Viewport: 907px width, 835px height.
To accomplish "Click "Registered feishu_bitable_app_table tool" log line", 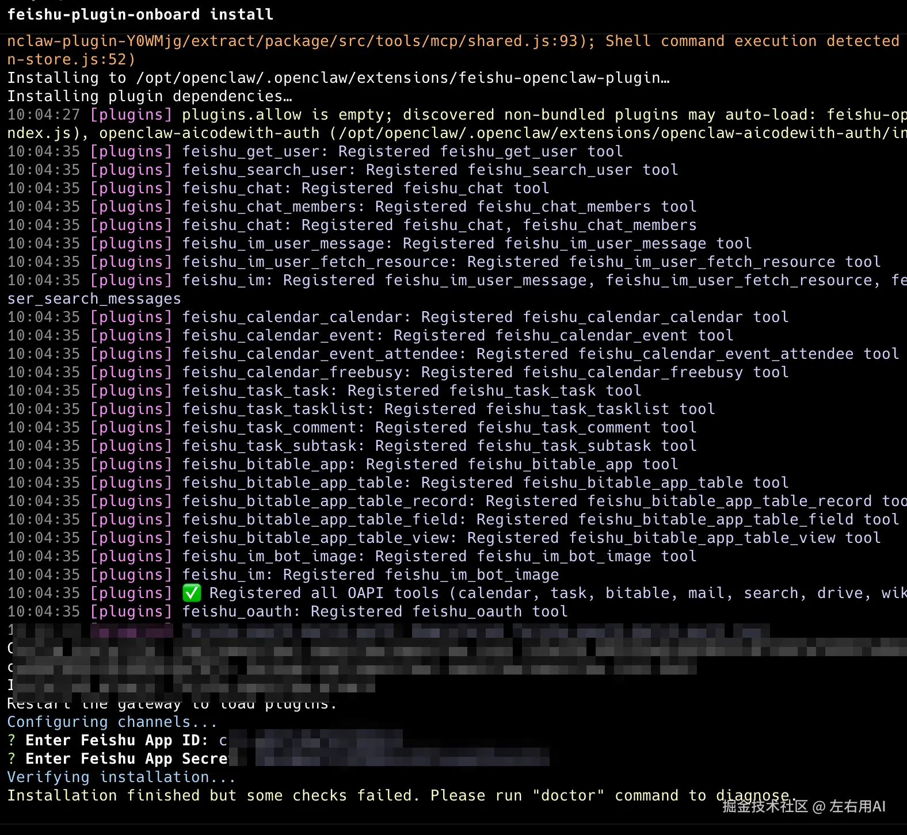I will [x=398, y=482].
